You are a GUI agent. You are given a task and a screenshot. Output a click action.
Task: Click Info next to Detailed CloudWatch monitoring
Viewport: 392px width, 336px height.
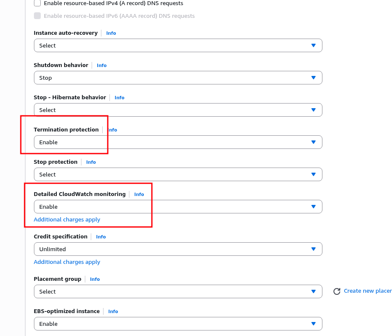pos(139,194)
